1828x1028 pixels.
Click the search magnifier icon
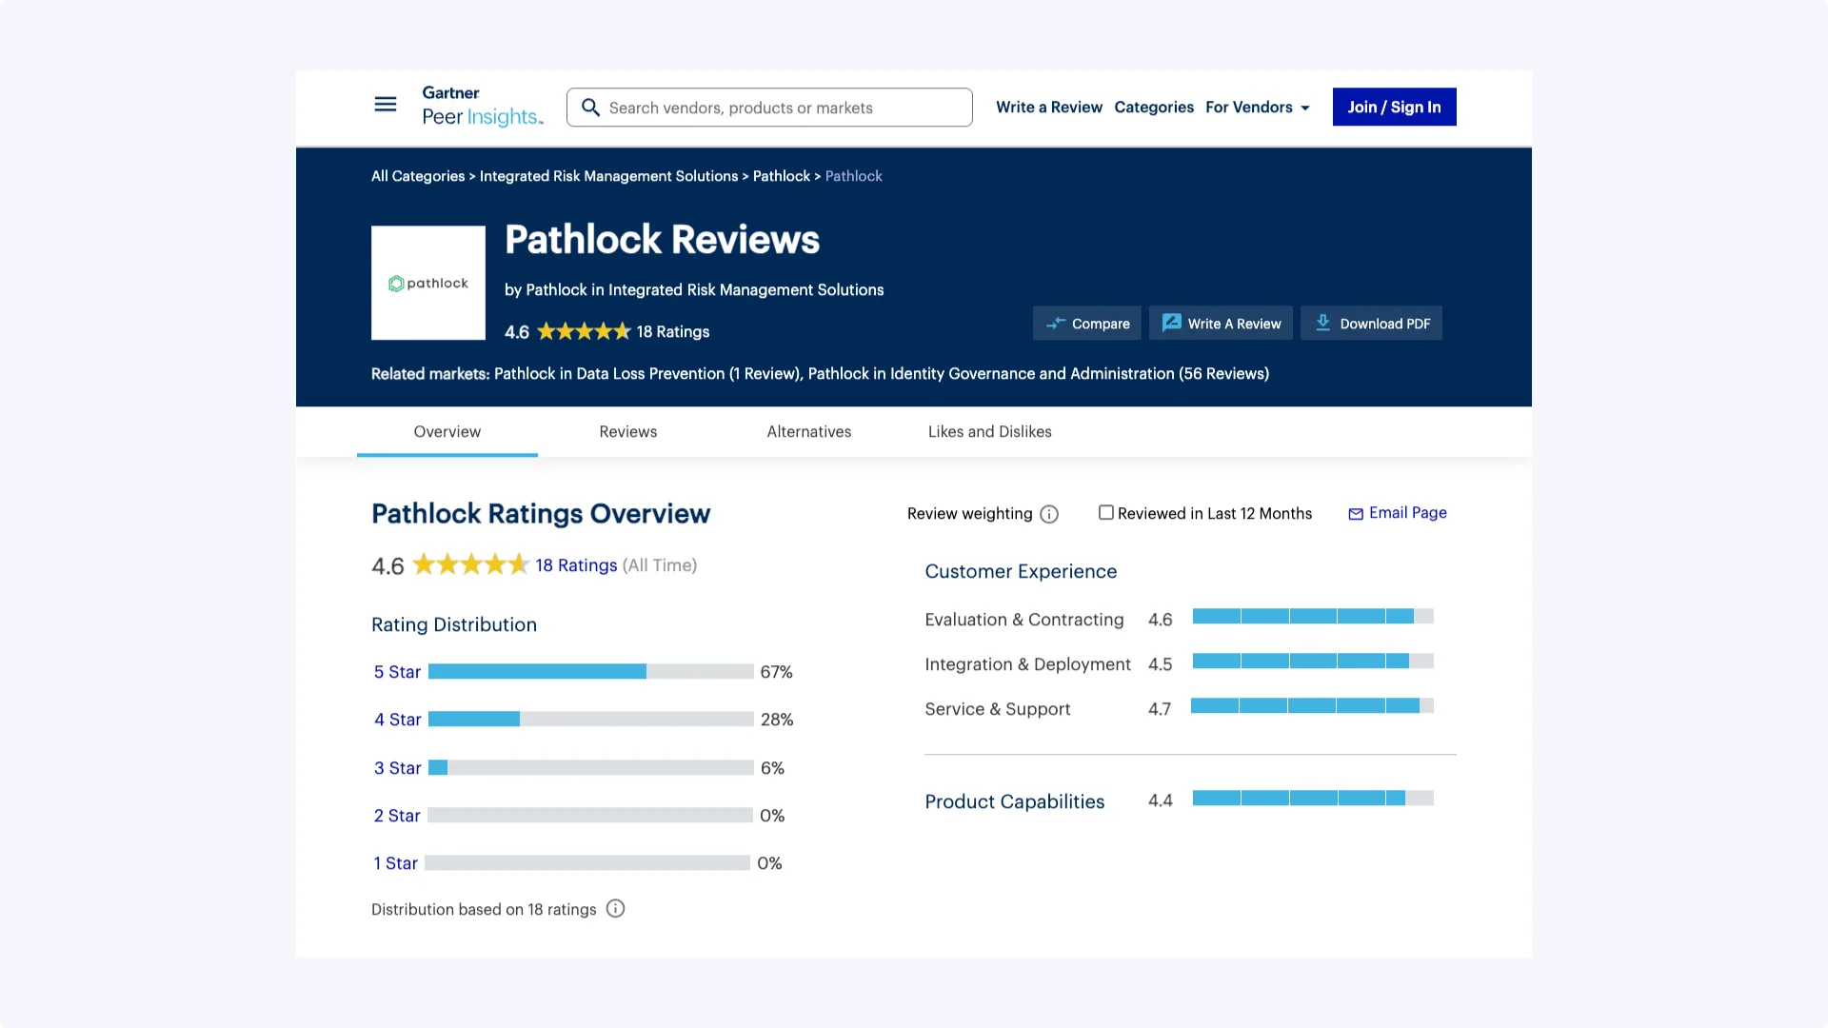[x=590, y=108]
